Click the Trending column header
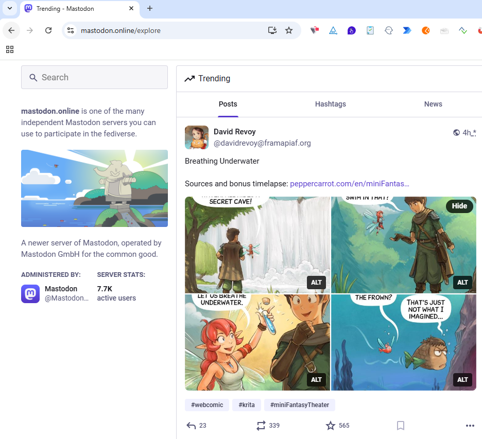 click(x=207, y=79)
